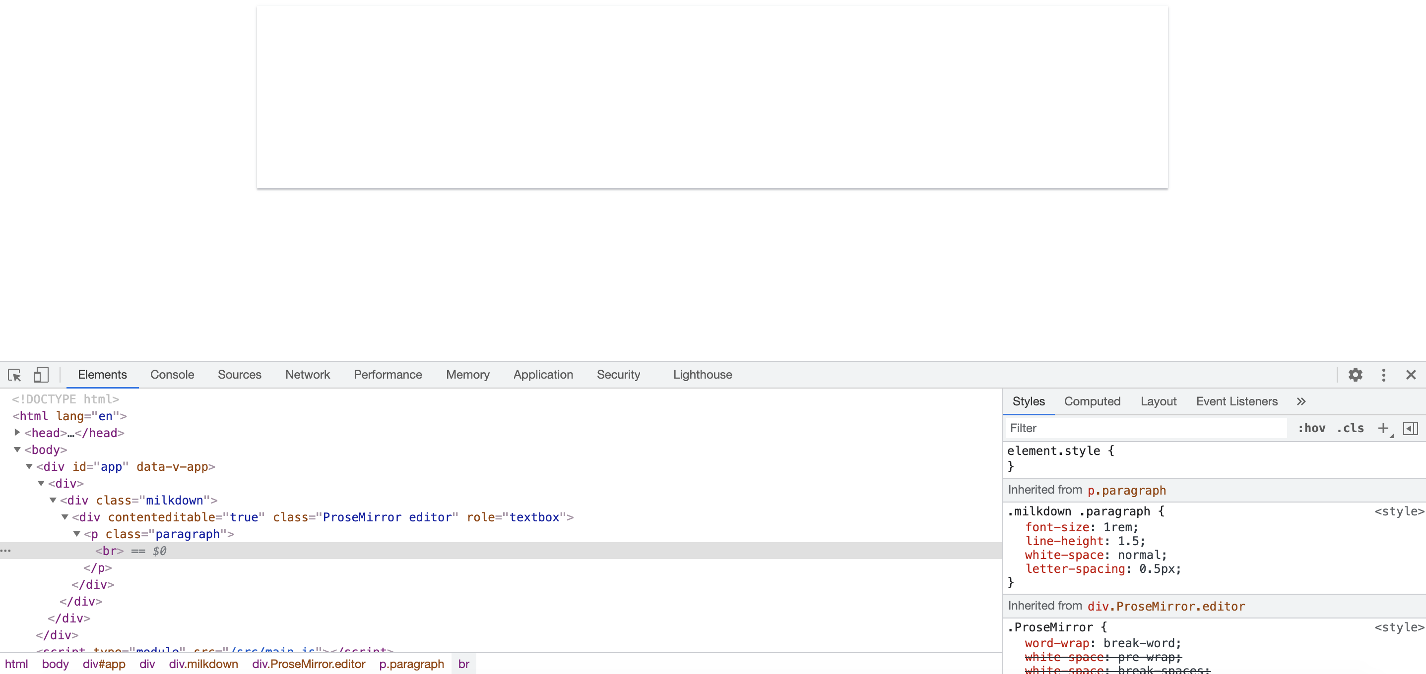Screen dimensions: 1426x674
Task: Toggle element state with :hov
Action: point(1311,428)
